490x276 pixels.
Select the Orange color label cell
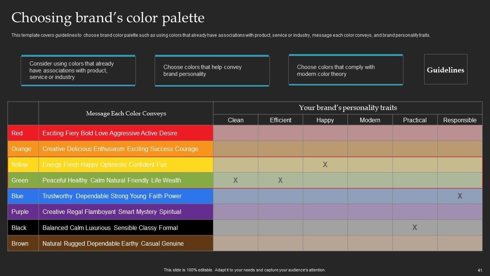[23, 149]
